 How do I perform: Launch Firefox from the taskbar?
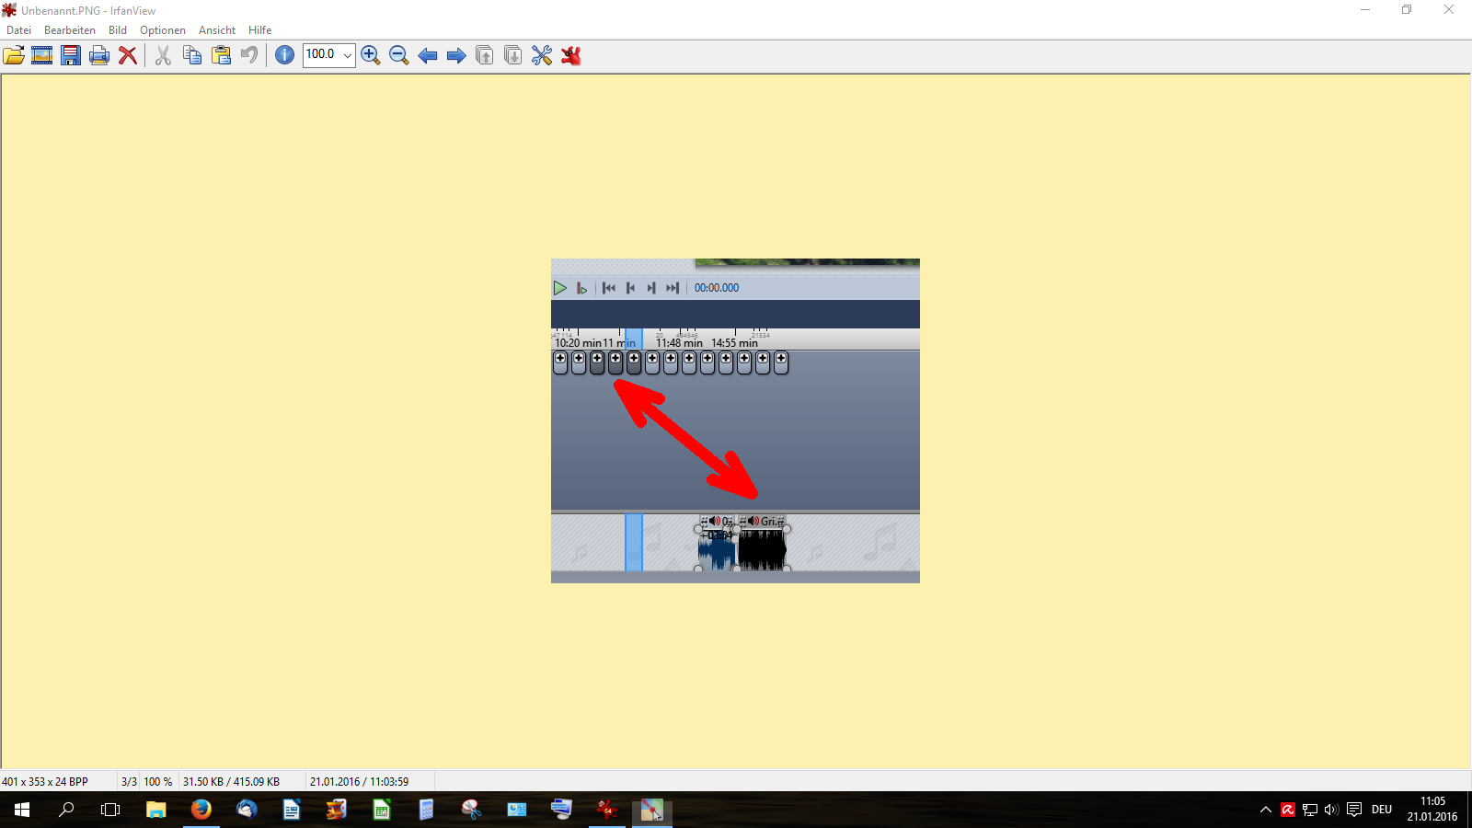click(201, 810)
